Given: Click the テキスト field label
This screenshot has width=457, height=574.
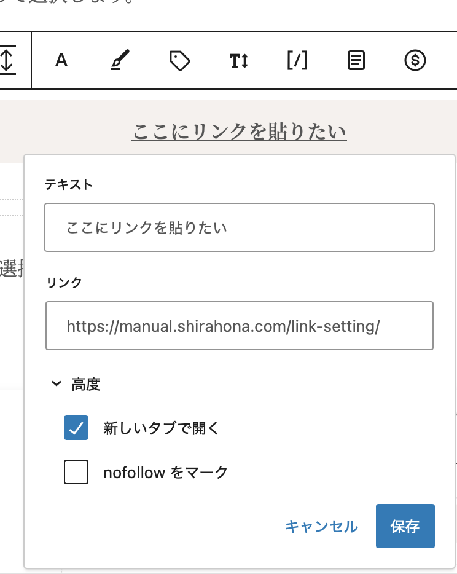Looking at the screenshot, I should click(x=69, y=184).
